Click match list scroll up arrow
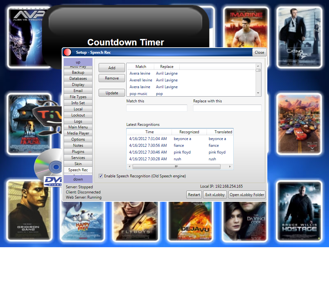 pyautogui.click(x=258, y=66)
